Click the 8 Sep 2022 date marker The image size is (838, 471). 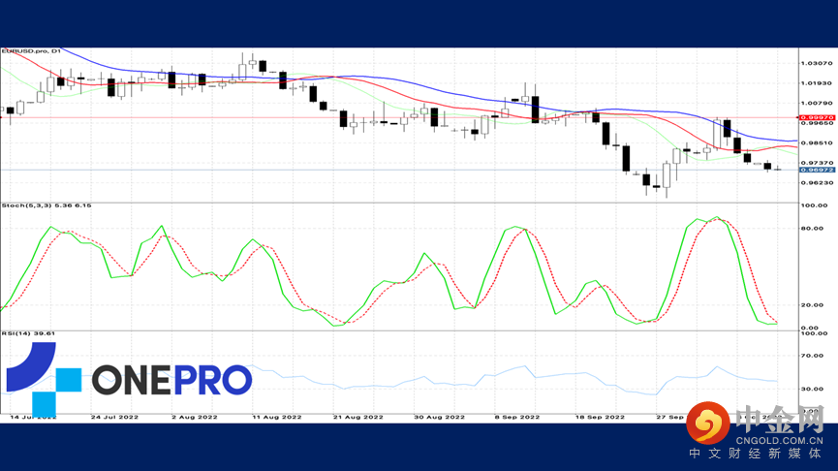(516, 417)
